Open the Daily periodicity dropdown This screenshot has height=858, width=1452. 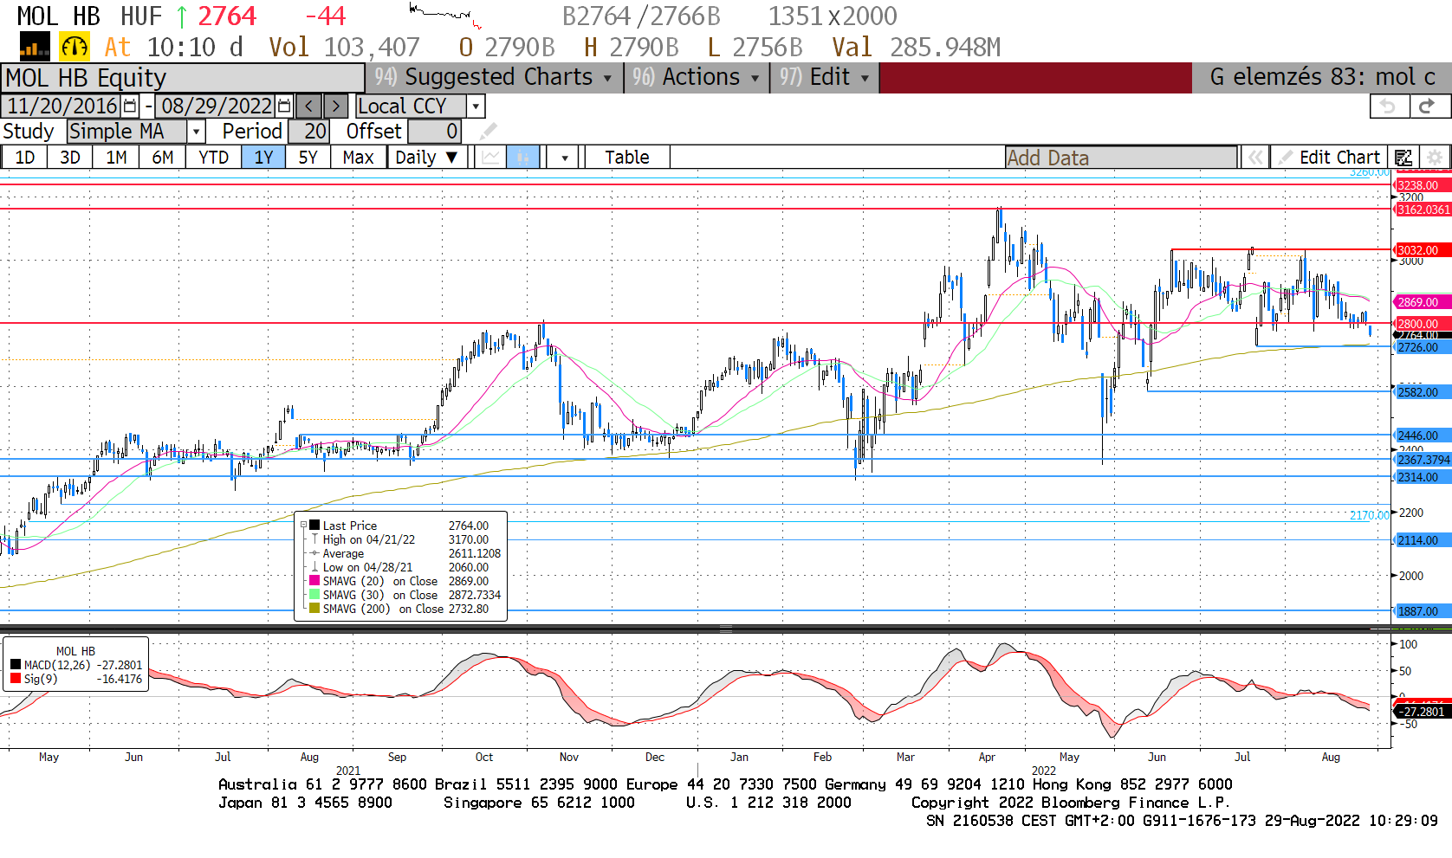(x=428, y=157)
